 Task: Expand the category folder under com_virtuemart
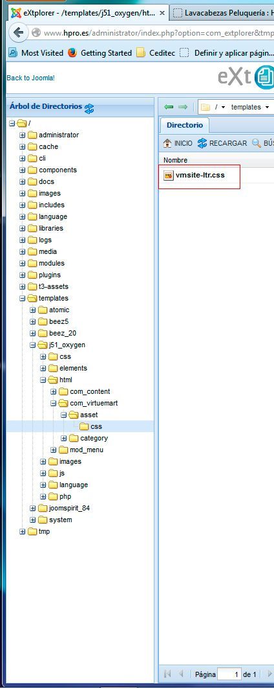pyautogui.click(x=64, y=439)
